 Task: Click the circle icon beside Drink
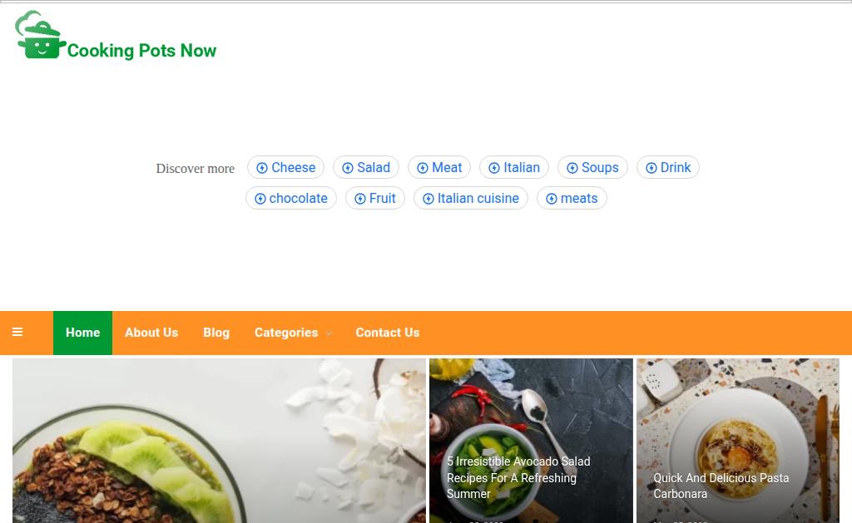[651, 168]
